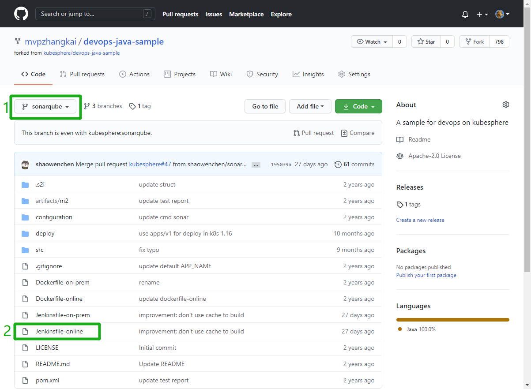Click the Search or jump to field
This screenshot has height=389, width=531.
pos(95,14)
